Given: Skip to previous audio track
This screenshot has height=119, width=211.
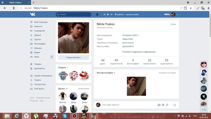Looking at the screenshot, I should click(x=105, y=14).
